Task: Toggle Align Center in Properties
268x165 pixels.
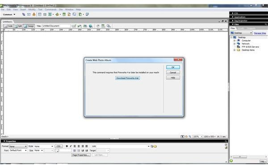Action: point(79,146)
